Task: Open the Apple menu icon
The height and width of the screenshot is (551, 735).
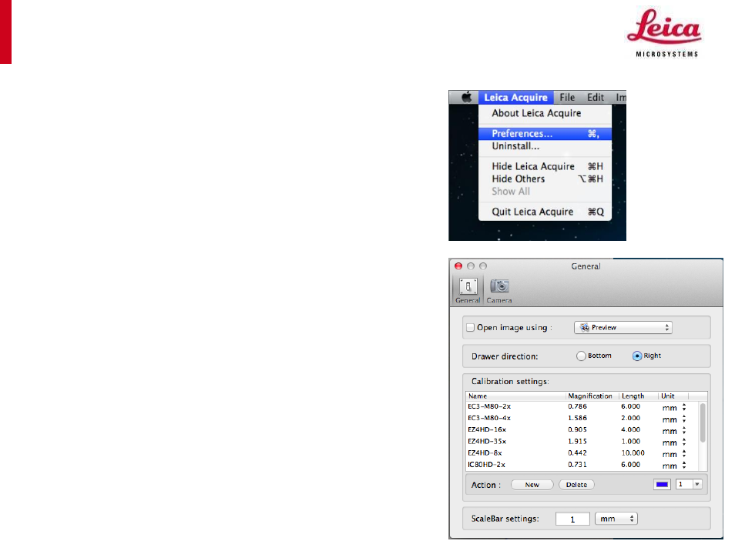Action: pos(466,97)
